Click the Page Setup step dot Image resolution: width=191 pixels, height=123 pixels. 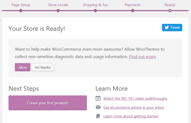[21, 11]
